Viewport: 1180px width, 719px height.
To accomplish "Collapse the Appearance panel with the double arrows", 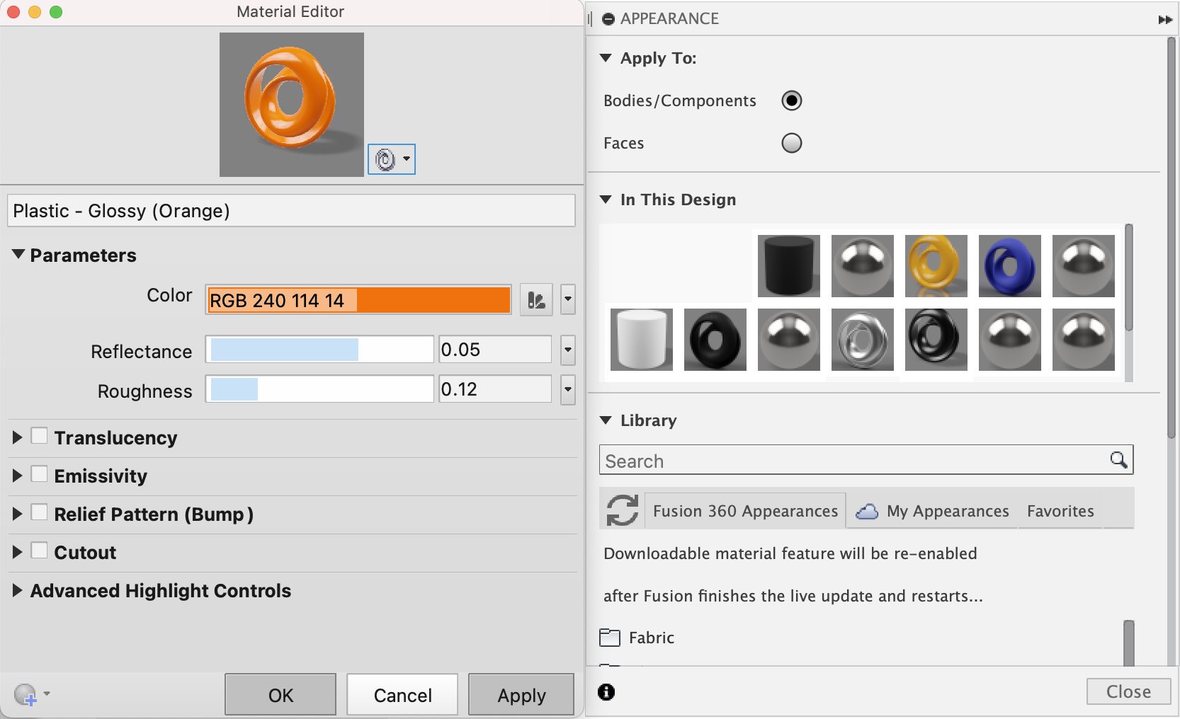I will point(1164,19).
